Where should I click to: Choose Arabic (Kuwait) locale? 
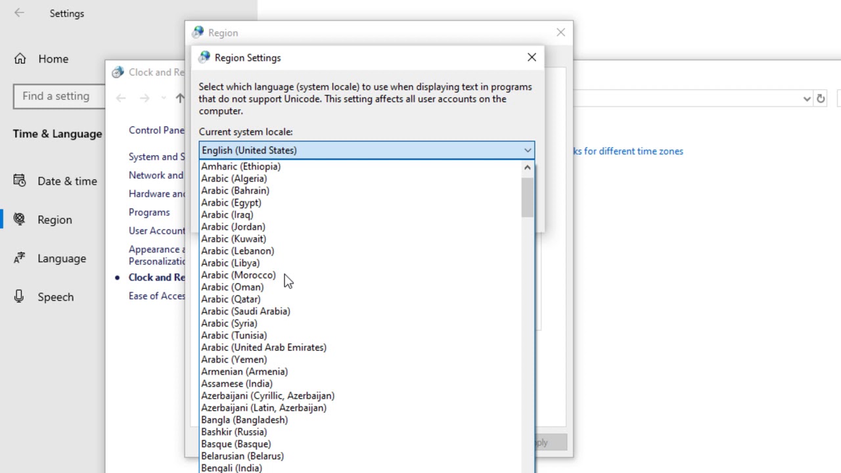tap(360, 239)
